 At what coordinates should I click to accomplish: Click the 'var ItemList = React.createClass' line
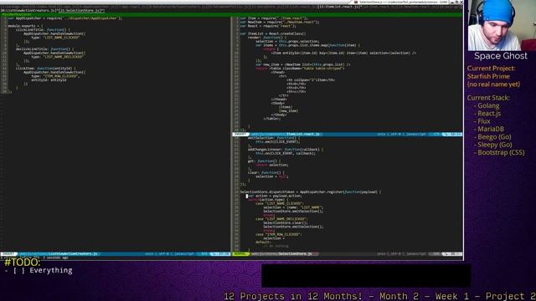(273, 33)
